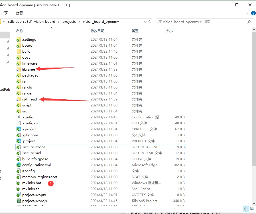The height and width of the screenshot is (214, 256).
Task: Open address bar history dropdown
Action: click(x=145, y=22)
